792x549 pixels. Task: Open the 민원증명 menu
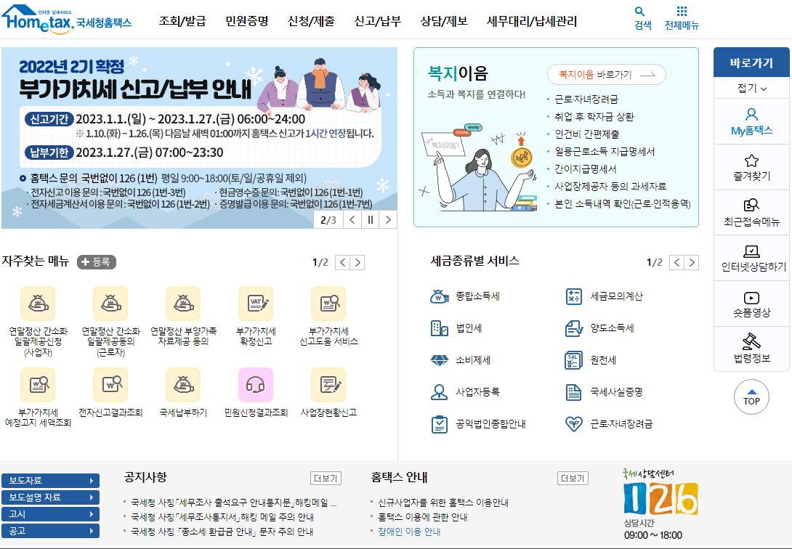pyautogui.click(x=246, y=21)
